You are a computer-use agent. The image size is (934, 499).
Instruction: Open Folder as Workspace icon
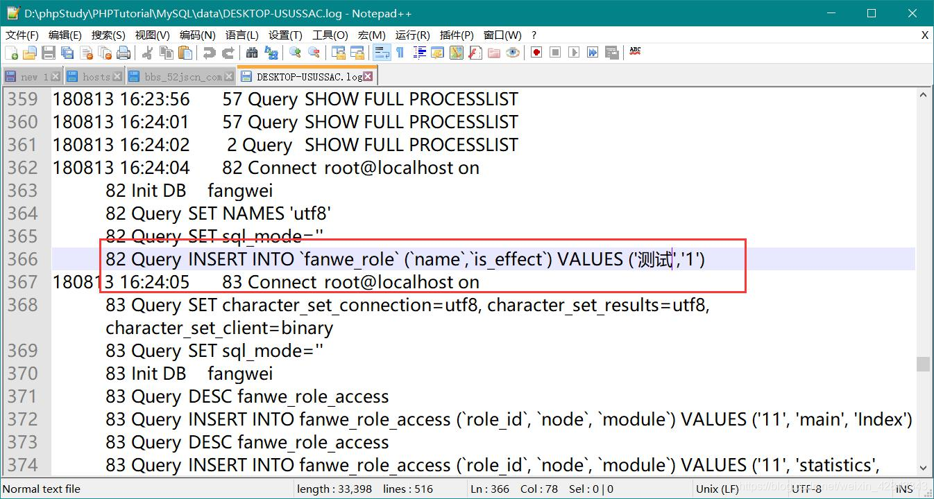pos(494,53)
